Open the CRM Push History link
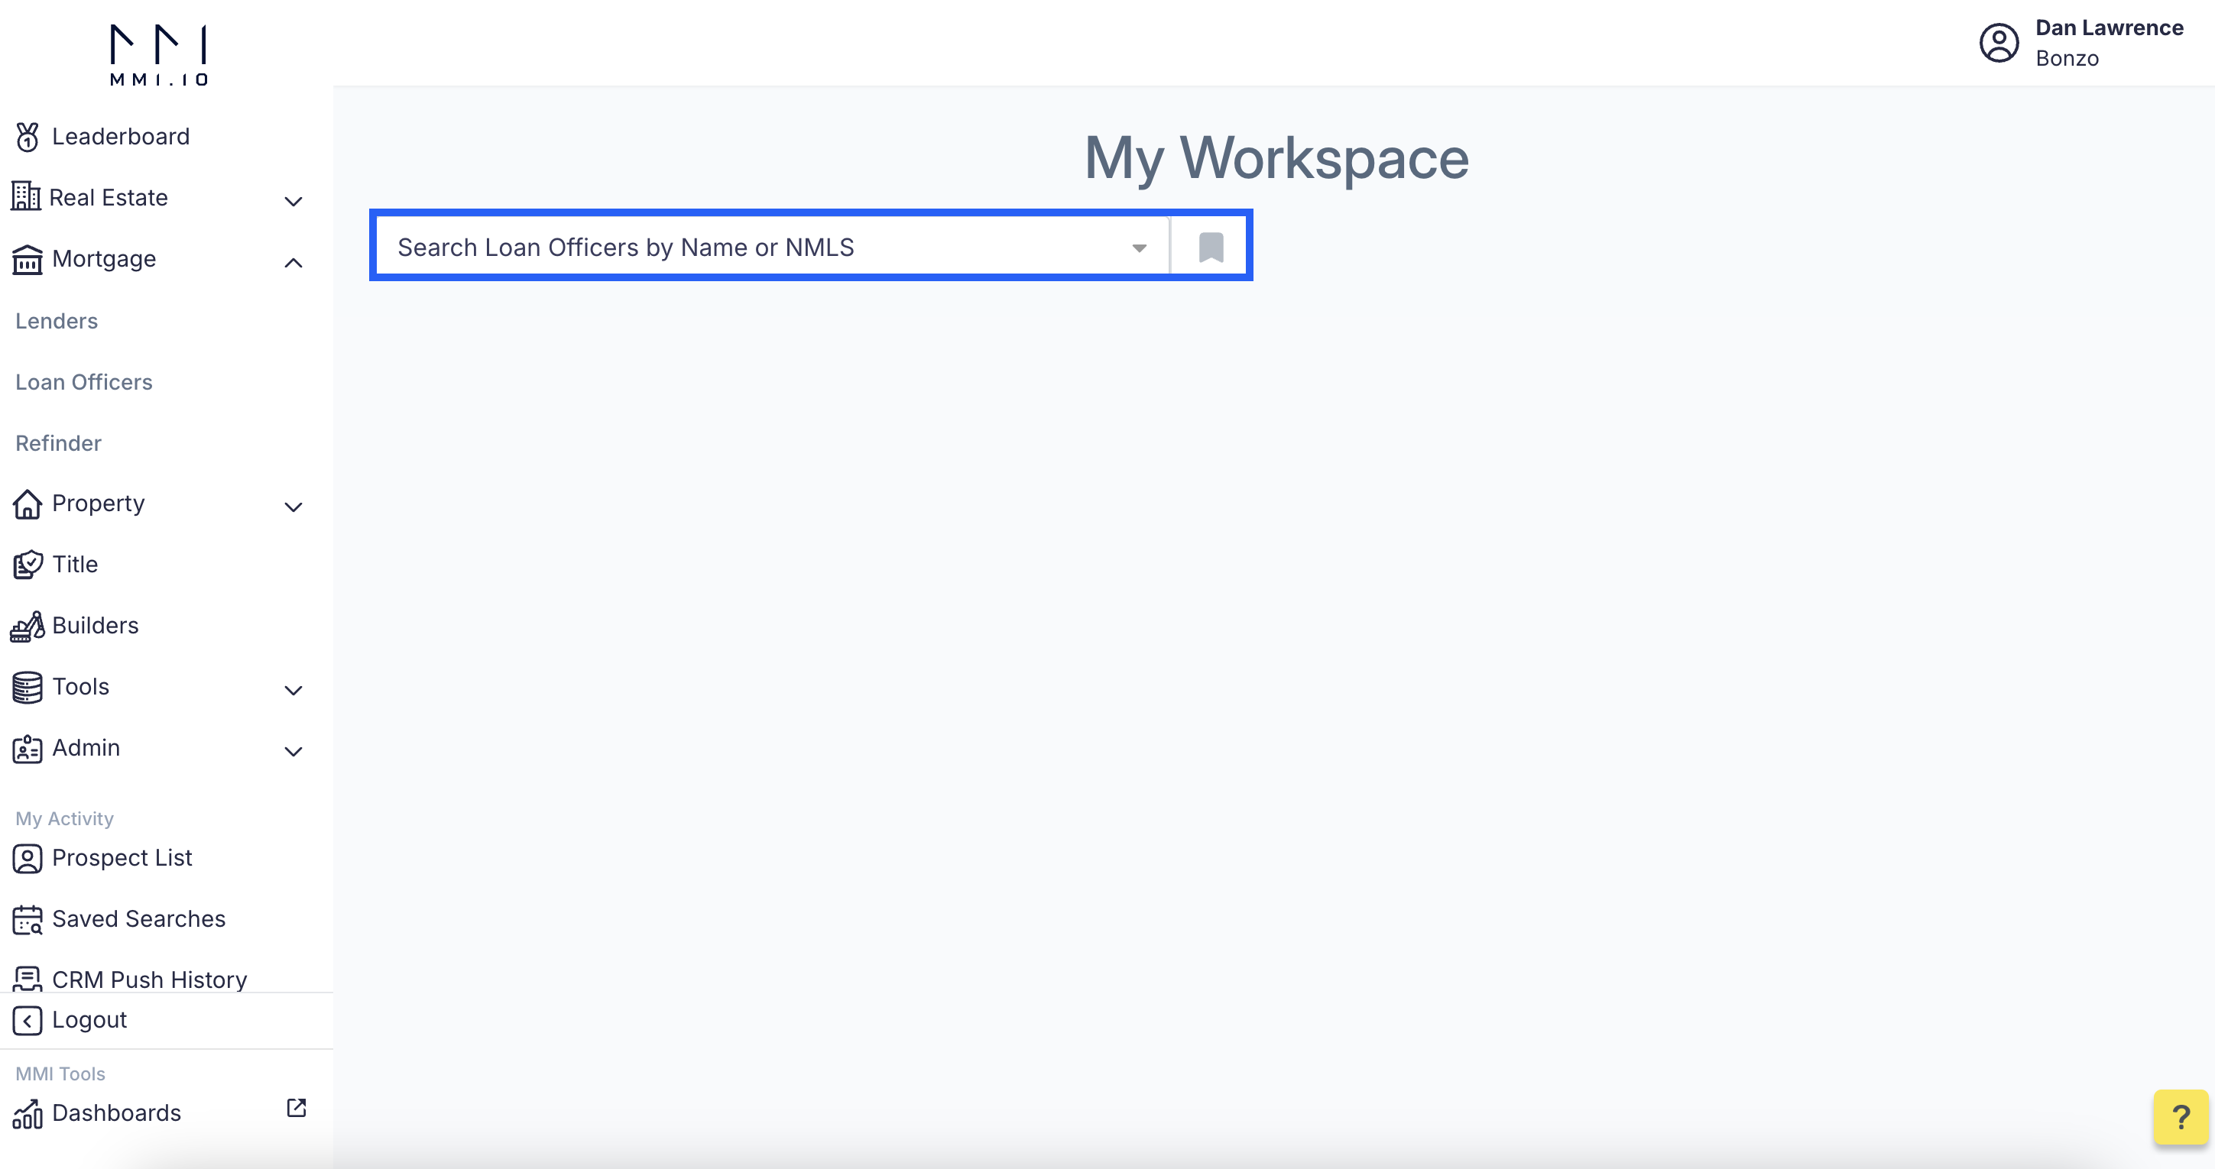This screenshot has height=1169, width=2215. click(x=150, y=979)
